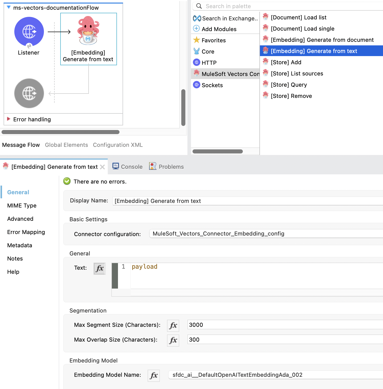This screenshot has height=389, width=383.
Task: Toggle fx for Max Overlap Size
Action: [x=173, y=340]
